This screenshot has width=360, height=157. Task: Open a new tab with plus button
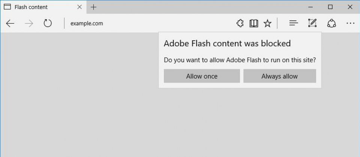(93, 7)
